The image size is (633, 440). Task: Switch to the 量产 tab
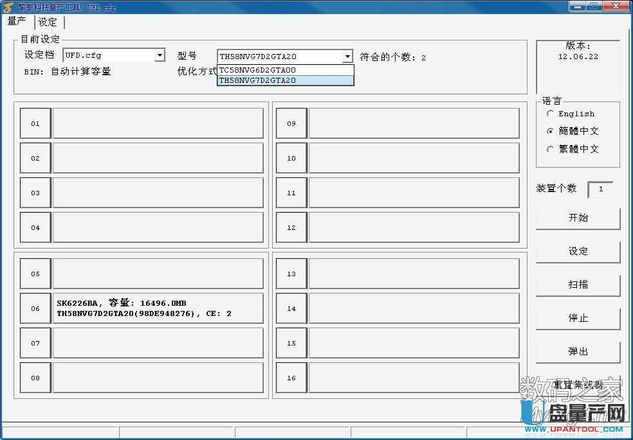17,21
